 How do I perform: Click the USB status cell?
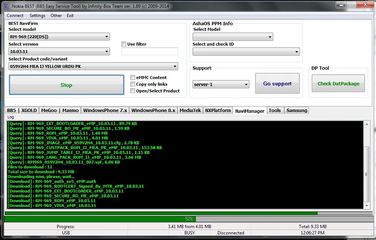[x=66, y=233]
